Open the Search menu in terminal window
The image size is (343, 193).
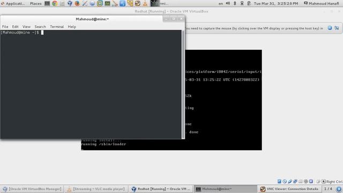[x=40, y=27]
